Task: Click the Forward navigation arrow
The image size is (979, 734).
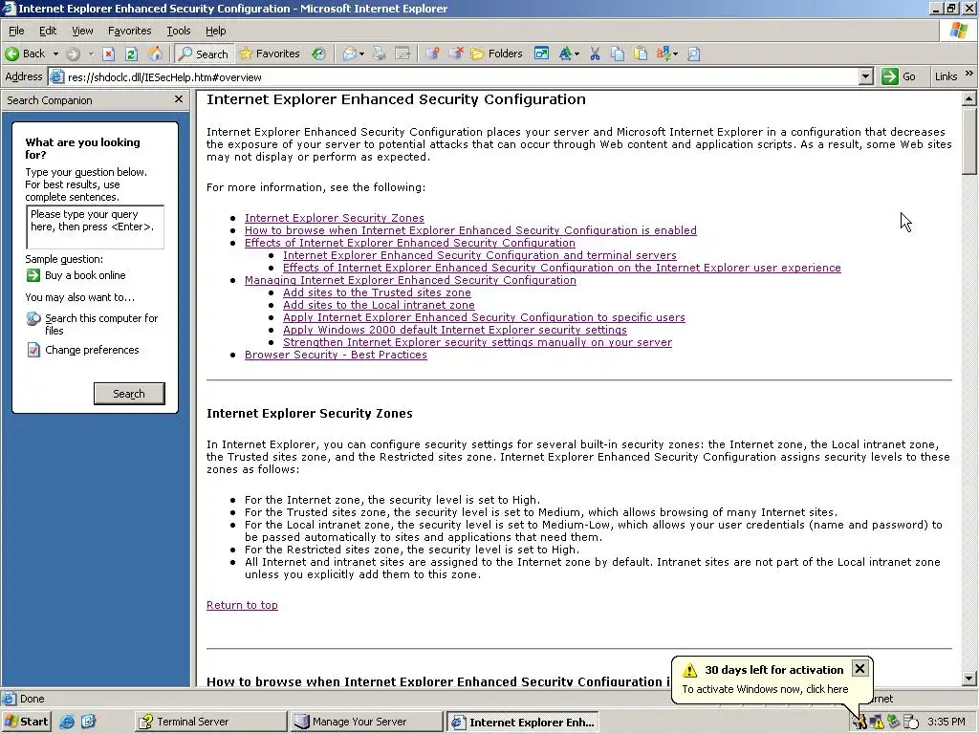Action: (x=73, y=54)
